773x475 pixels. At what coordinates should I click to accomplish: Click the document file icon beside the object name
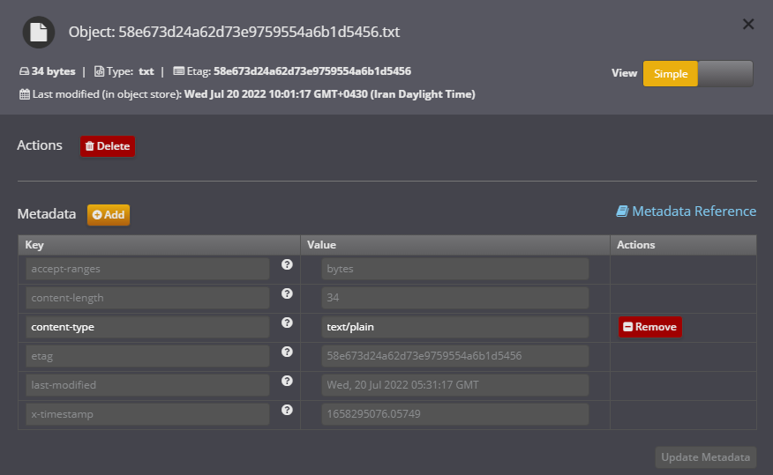(x=39, y=33)
